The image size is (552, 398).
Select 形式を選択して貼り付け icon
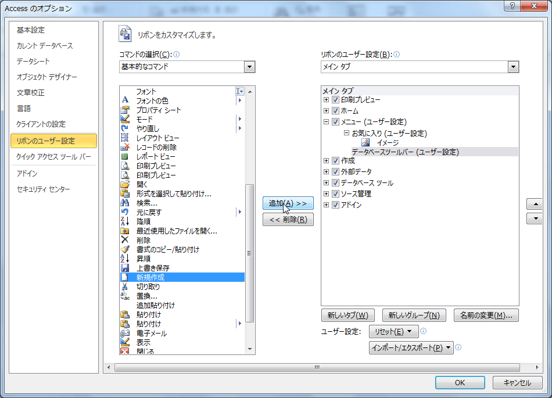[x=125, y=193]
